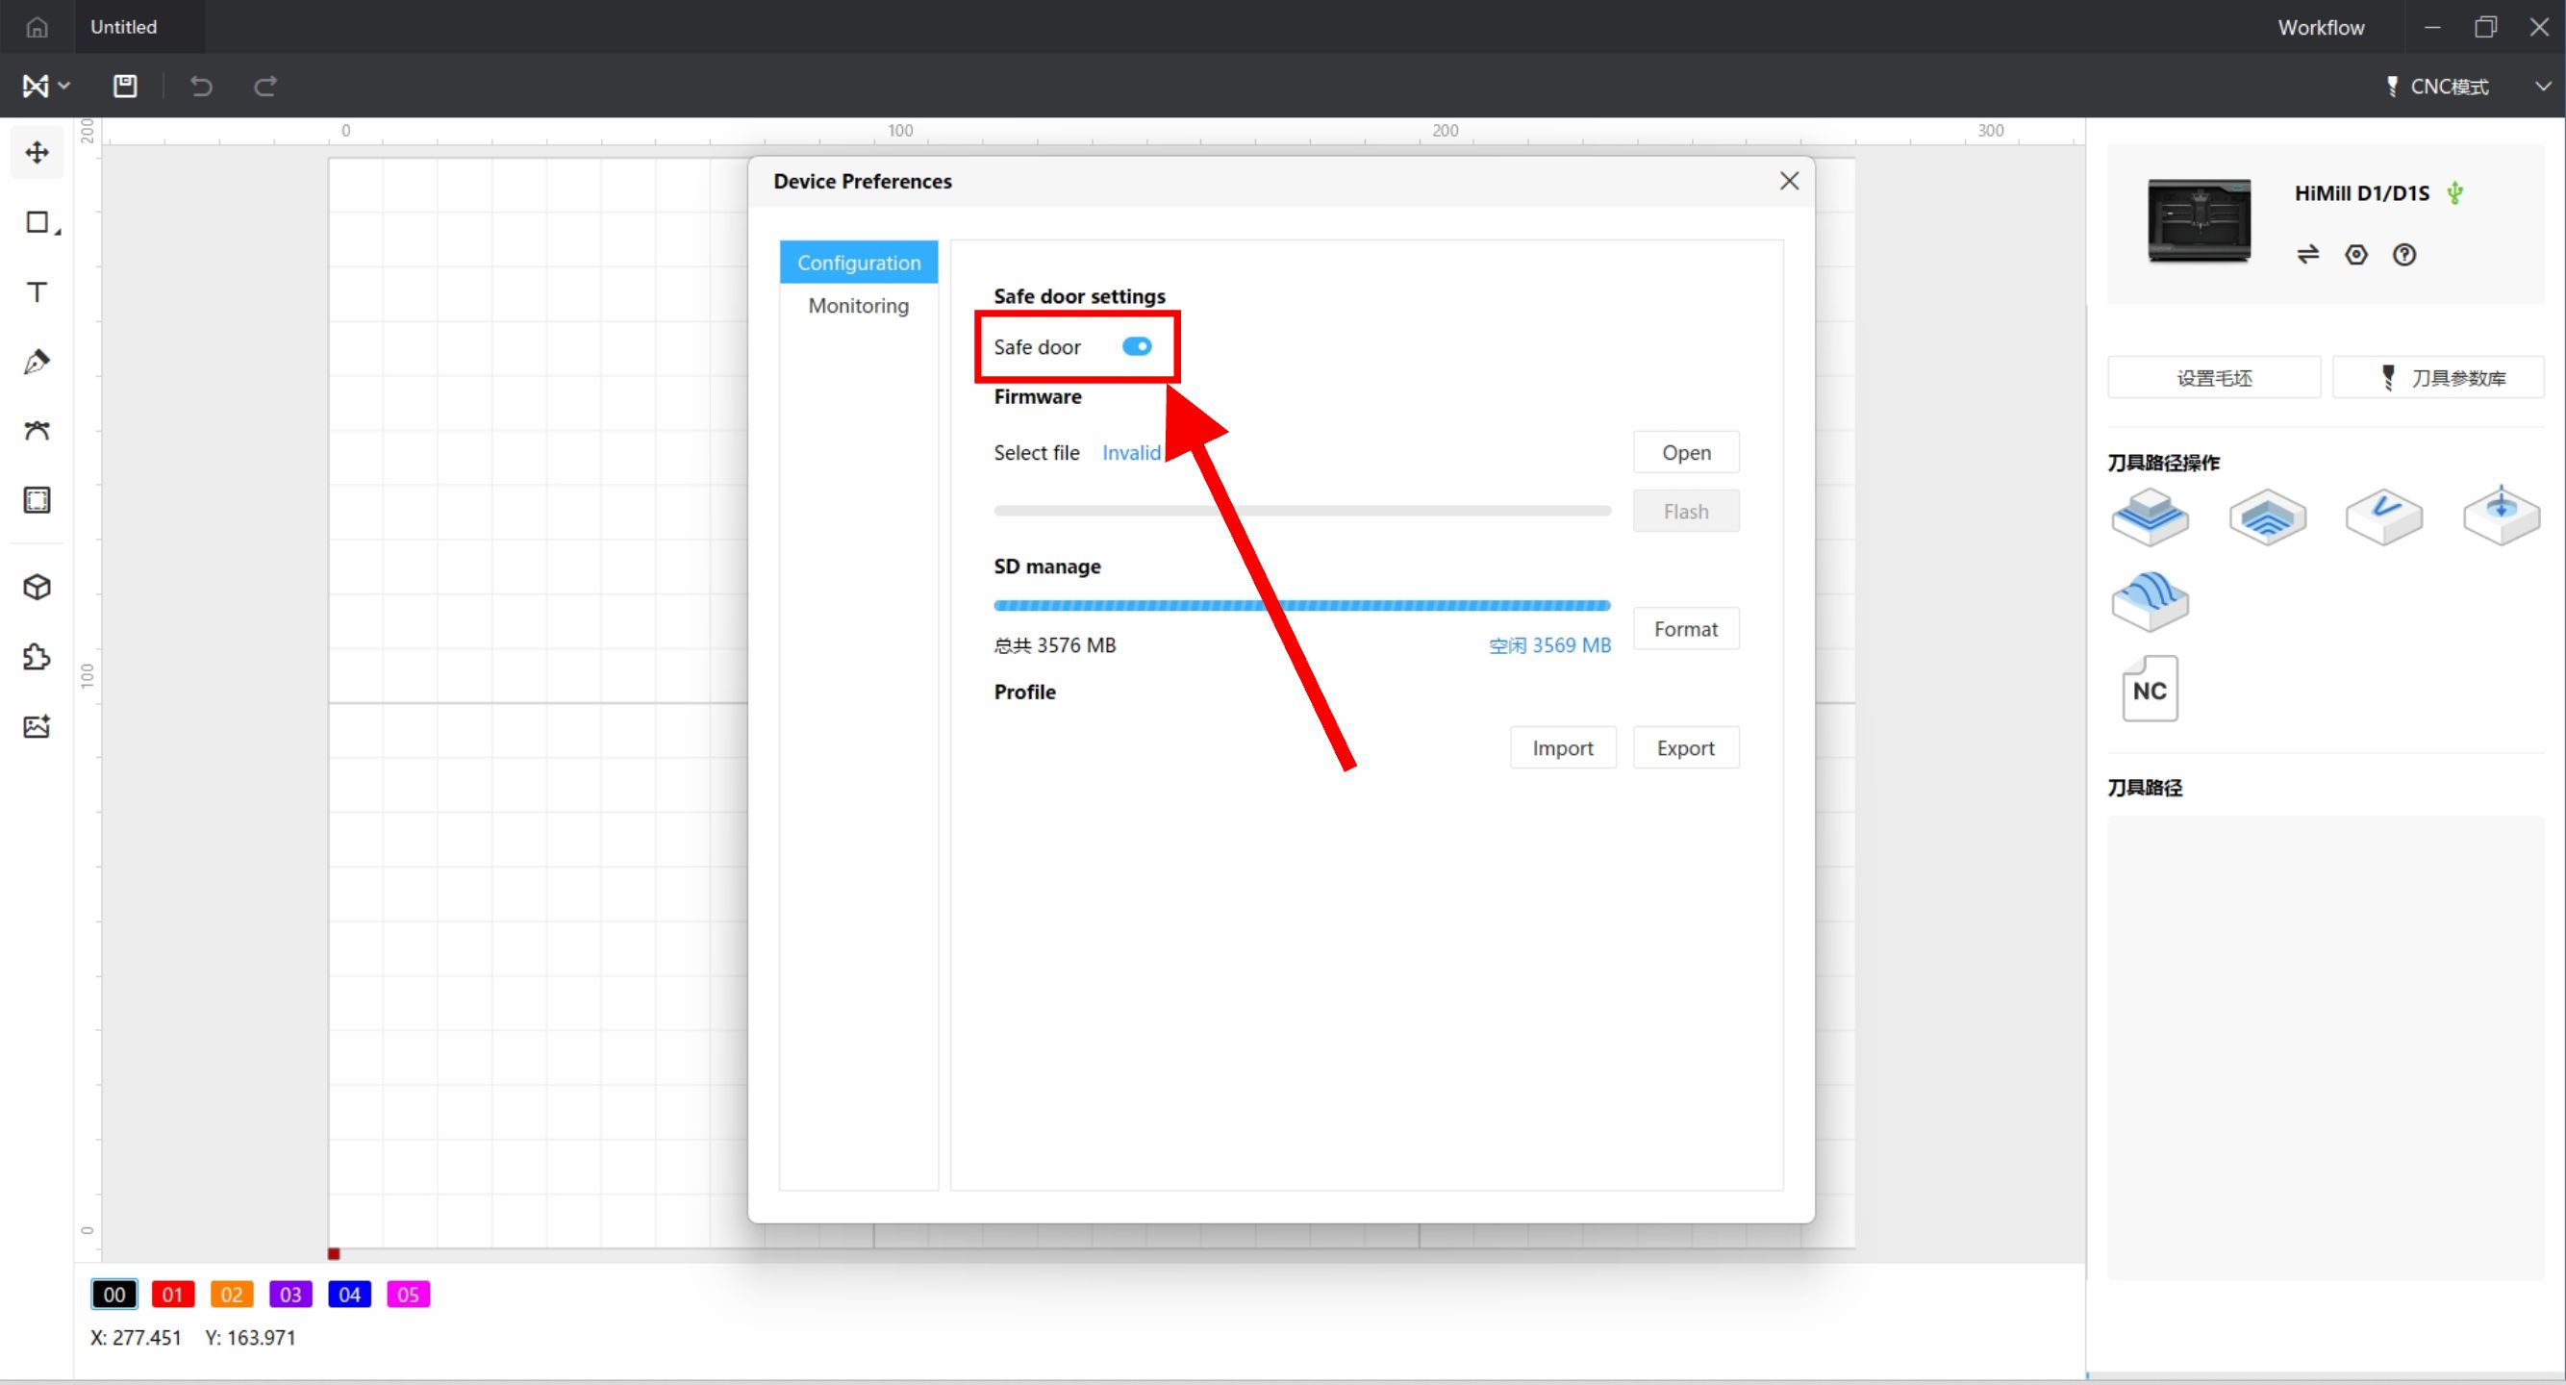Open device settings gear under HiMill D1/D1S

click(2355, 255)
